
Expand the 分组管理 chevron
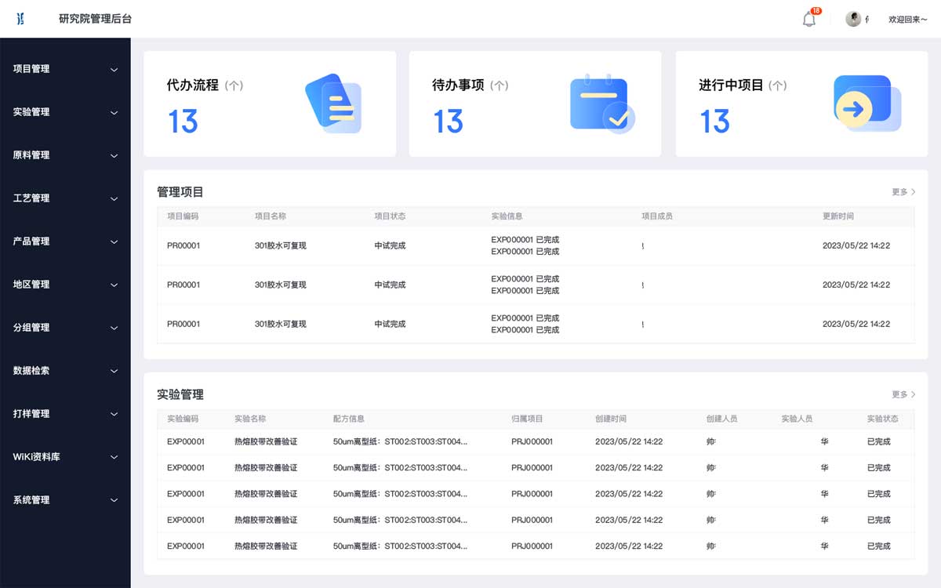point(114,328)
